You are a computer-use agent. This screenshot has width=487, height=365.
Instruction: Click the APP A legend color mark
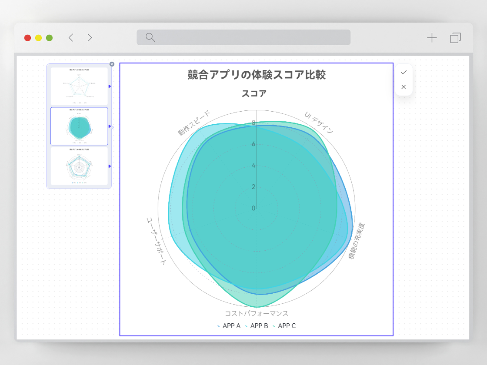coord(218,325)
